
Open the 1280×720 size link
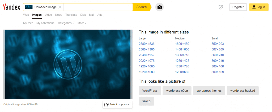click(x=182, y=66)
